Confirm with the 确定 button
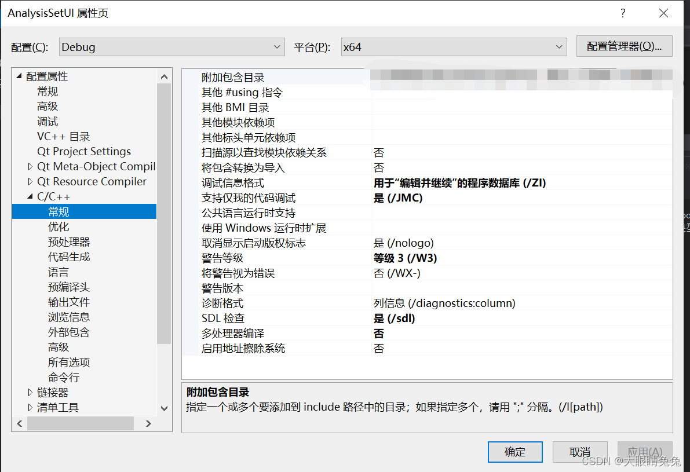Image resolution: width=690 pixels, height=472 pixels. (515, 452)
